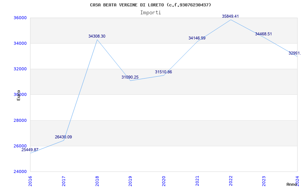Click the 34000 y-axis tick label
The width and height of the screenshot is (301, 188).
tap(20, 44)
